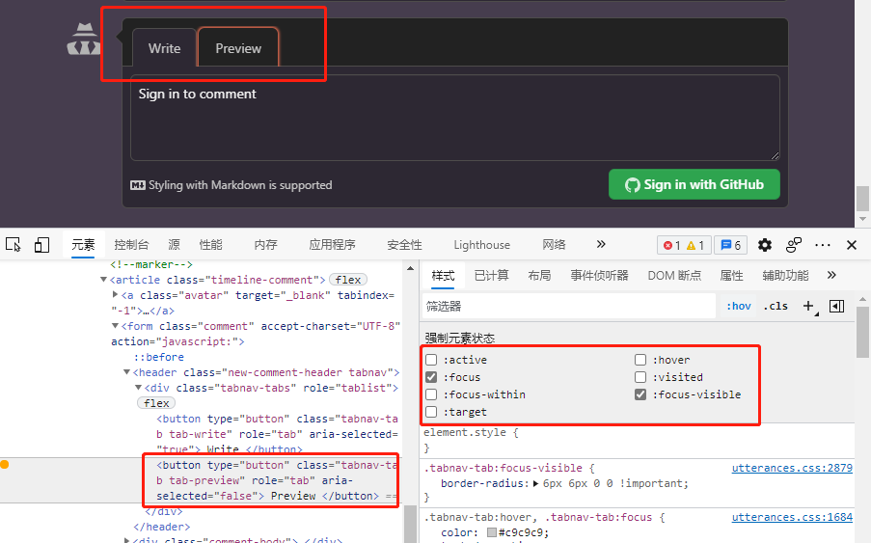871x543 pixels.
Task: Toggle device emulation toolbar icon
Action: click(42, 245)
